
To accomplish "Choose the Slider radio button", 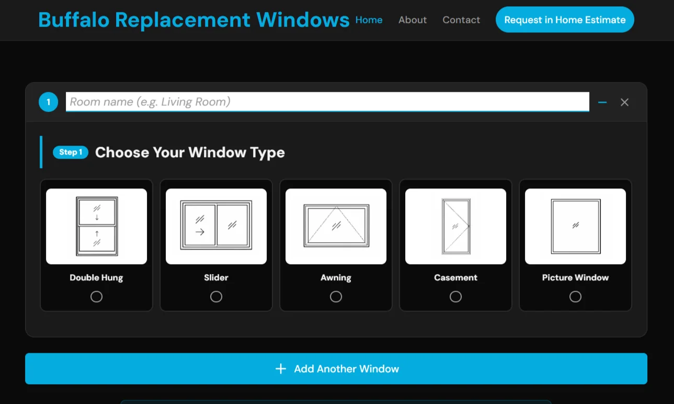I will 216,296.
